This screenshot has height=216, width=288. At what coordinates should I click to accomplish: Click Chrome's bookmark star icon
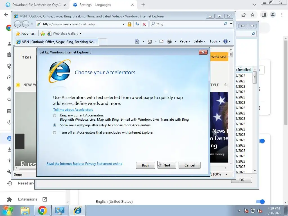pos(253,15)
